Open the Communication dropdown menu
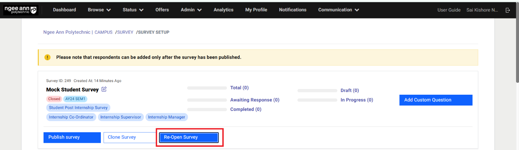 [338, 10]
